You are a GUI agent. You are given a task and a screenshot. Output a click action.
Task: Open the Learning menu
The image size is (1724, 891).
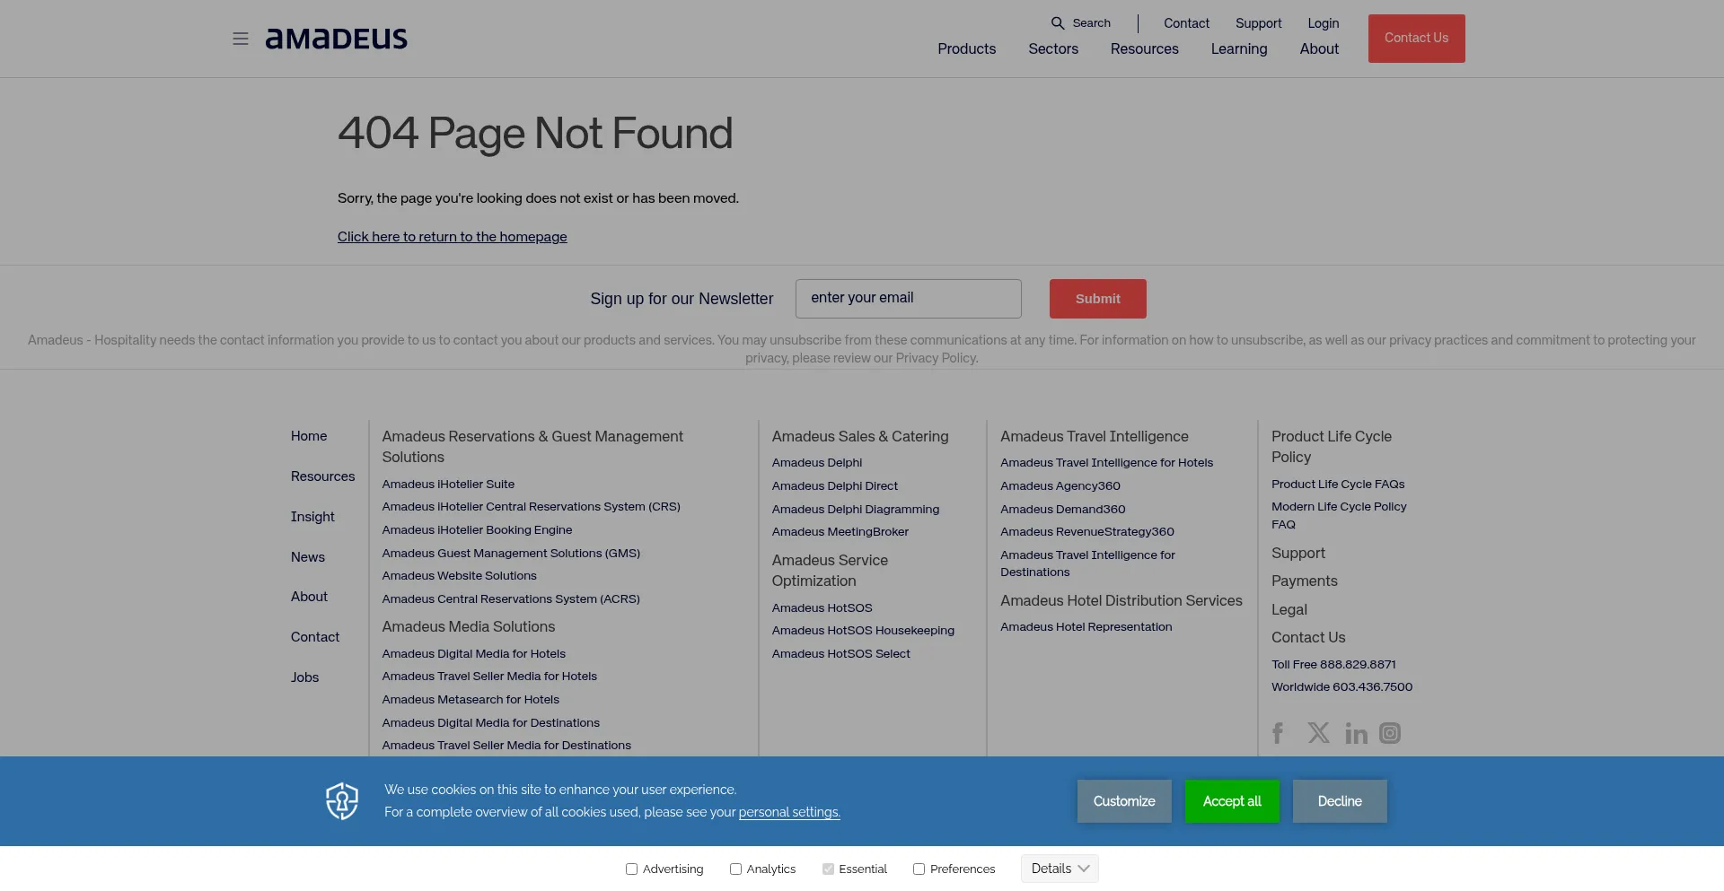1239,48
